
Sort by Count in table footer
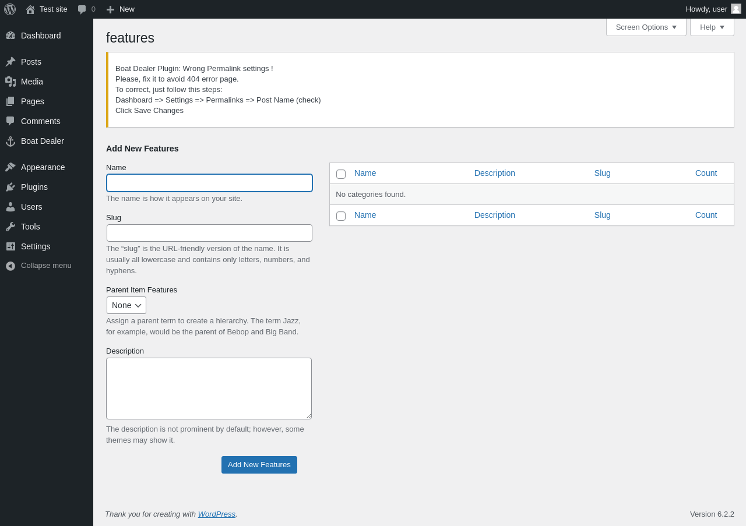[706, 215]
